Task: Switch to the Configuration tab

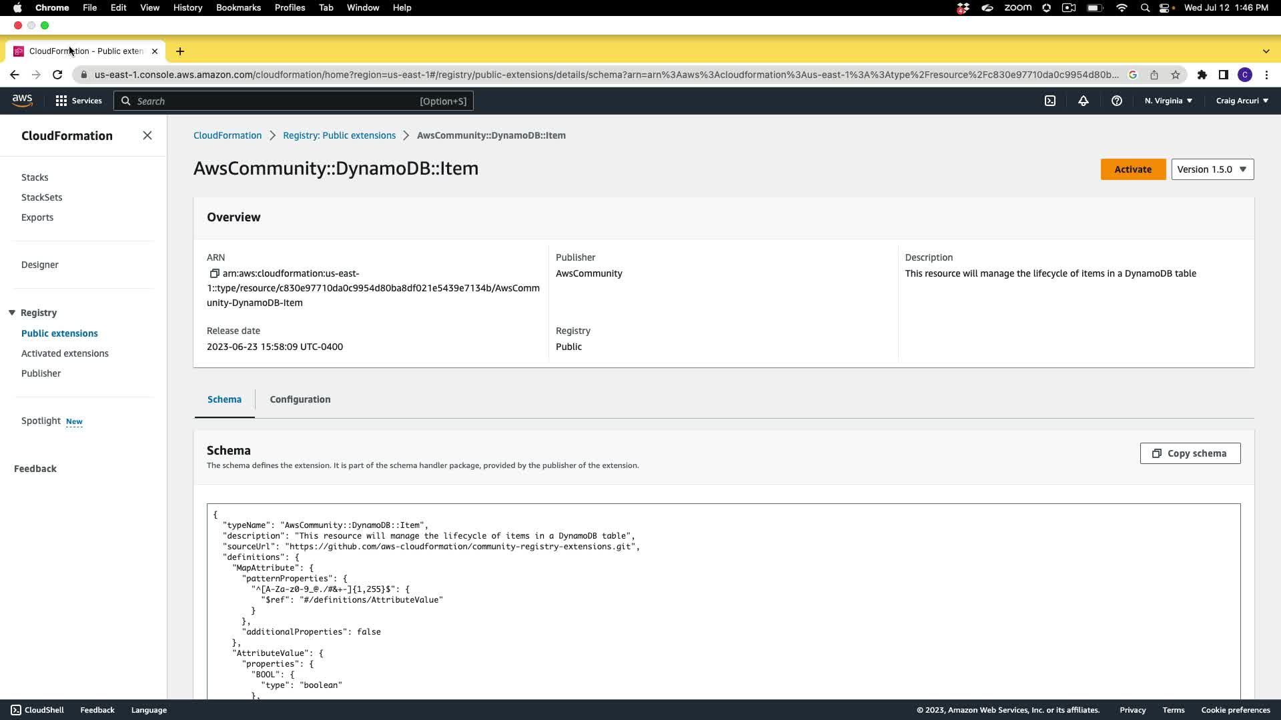Action: (x=300, y=399)
